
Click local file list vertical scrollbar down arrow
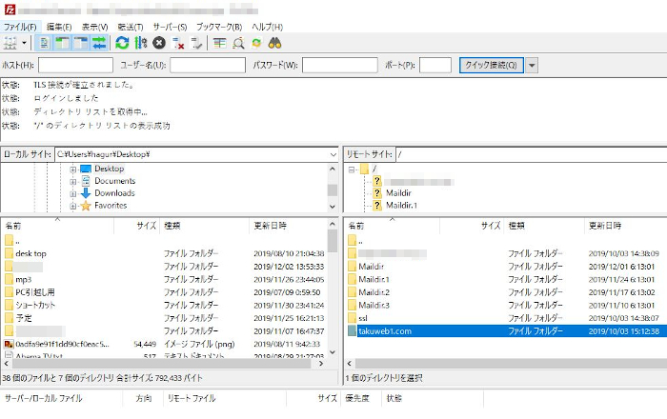[333, 352]
